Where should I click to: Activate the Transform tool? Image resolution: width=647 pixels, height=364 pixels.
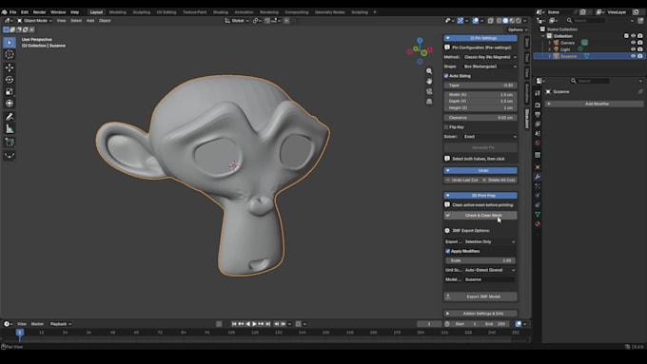pos(10,104)
